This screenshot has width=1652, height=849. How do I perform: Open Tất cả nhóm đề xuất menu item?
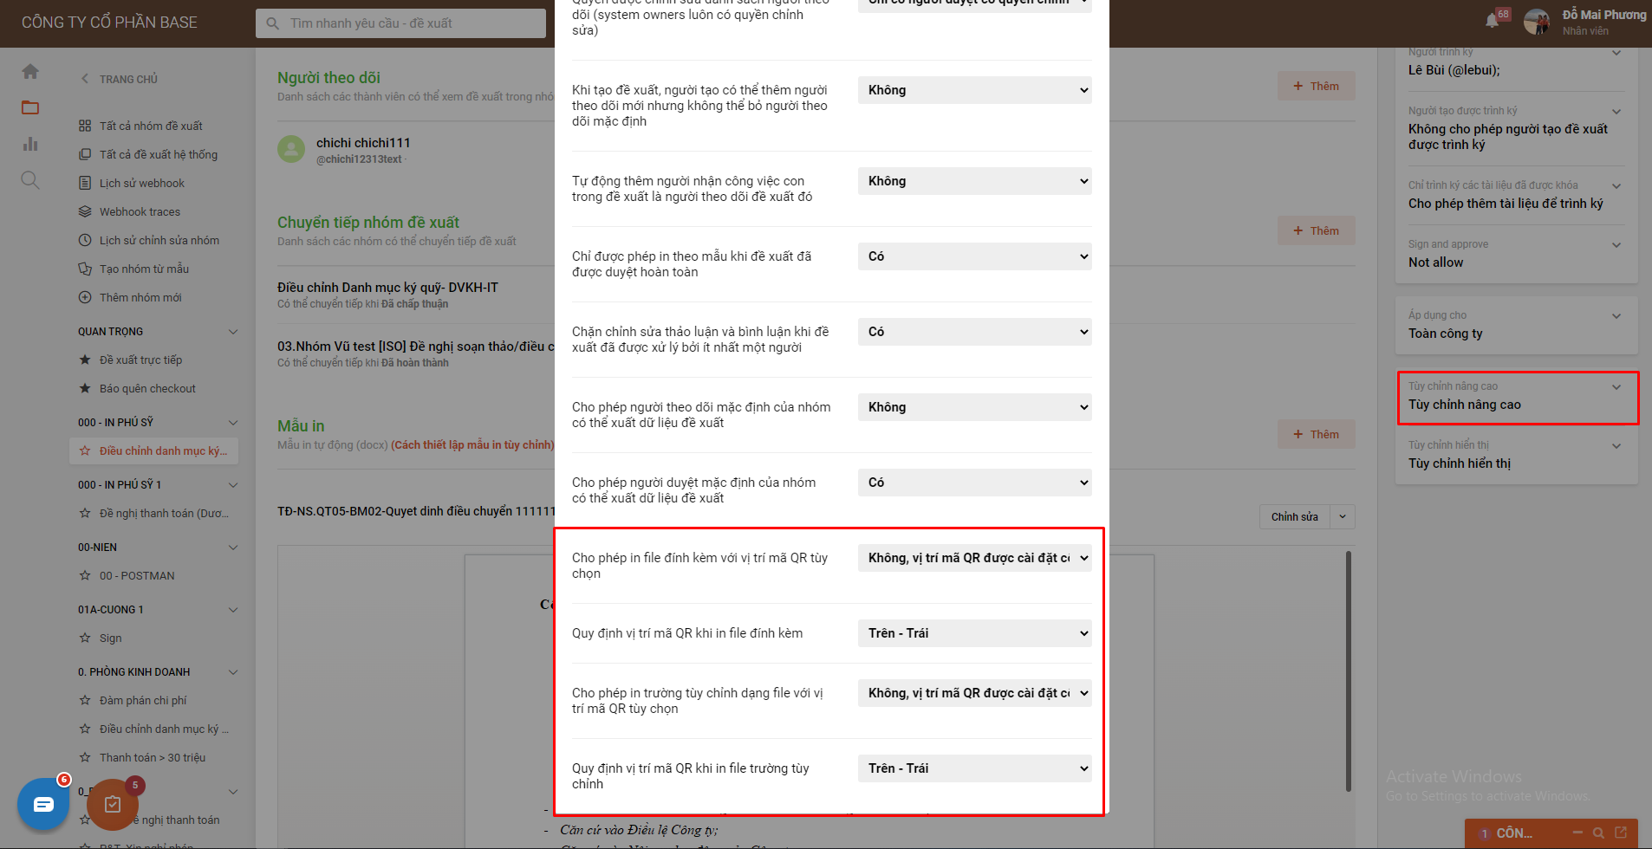point(151,126)
